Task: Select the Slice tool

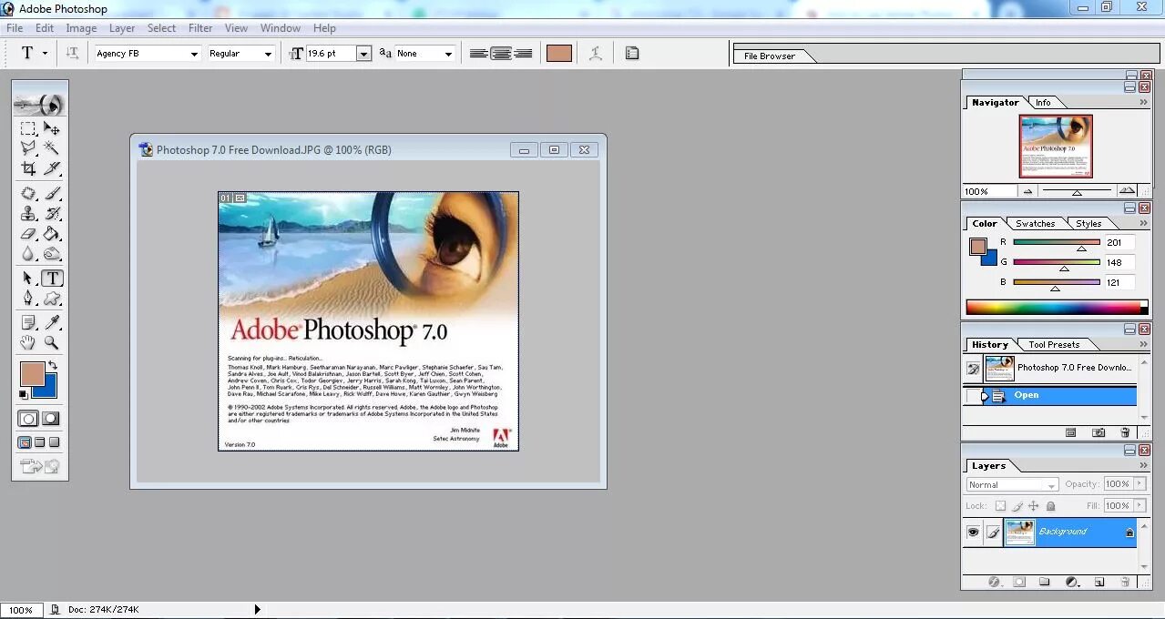Action: point(52,167)
